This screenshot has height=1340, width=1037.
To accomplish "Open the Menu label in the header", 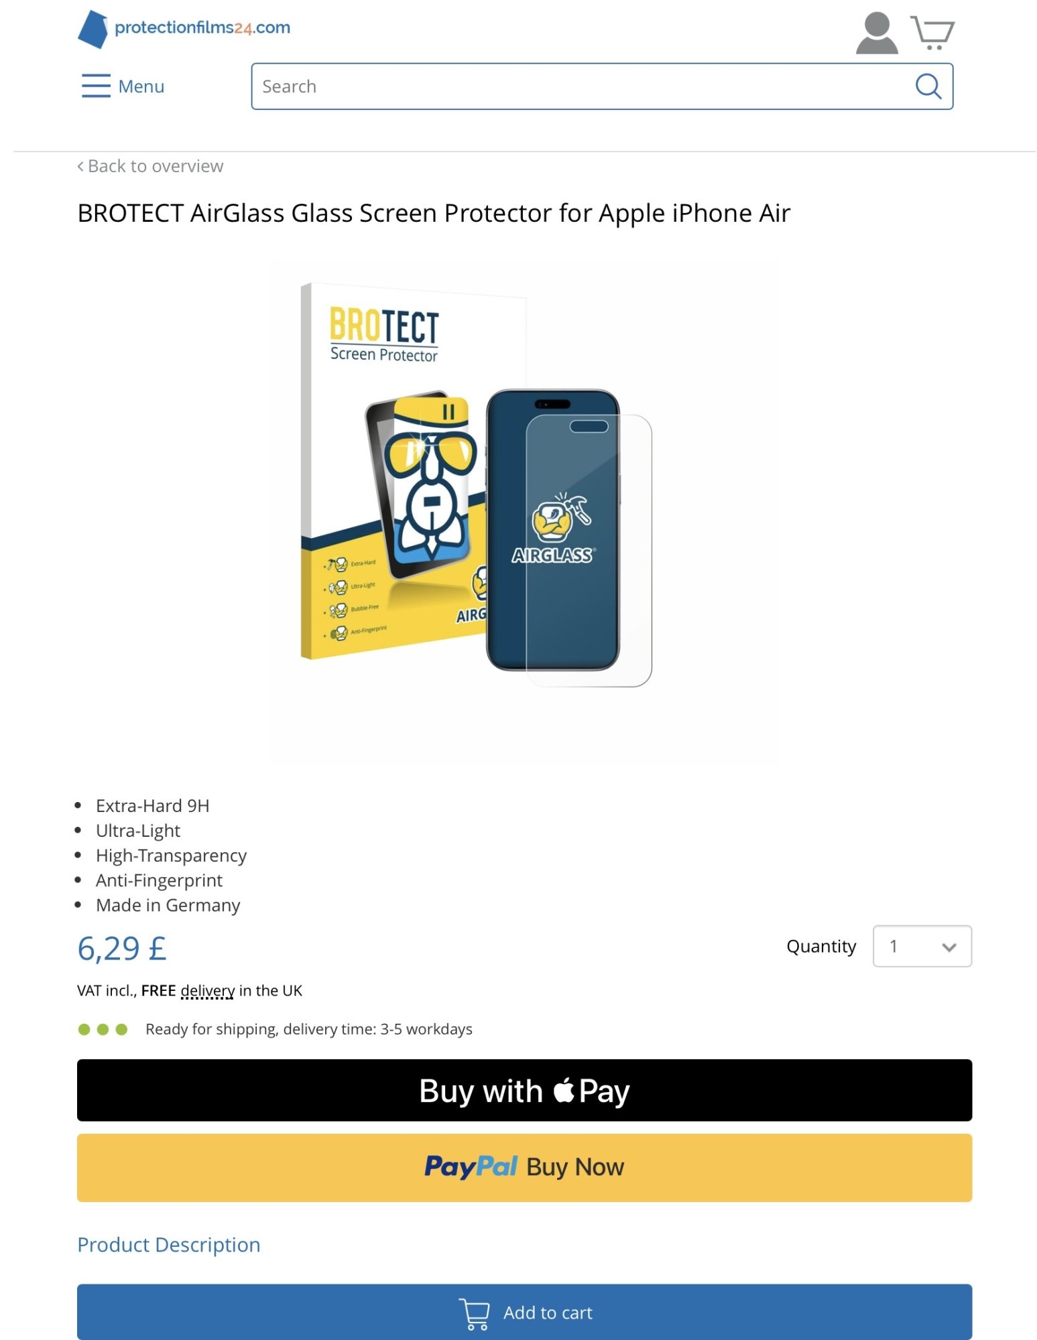I will click(x=141, y=86).
